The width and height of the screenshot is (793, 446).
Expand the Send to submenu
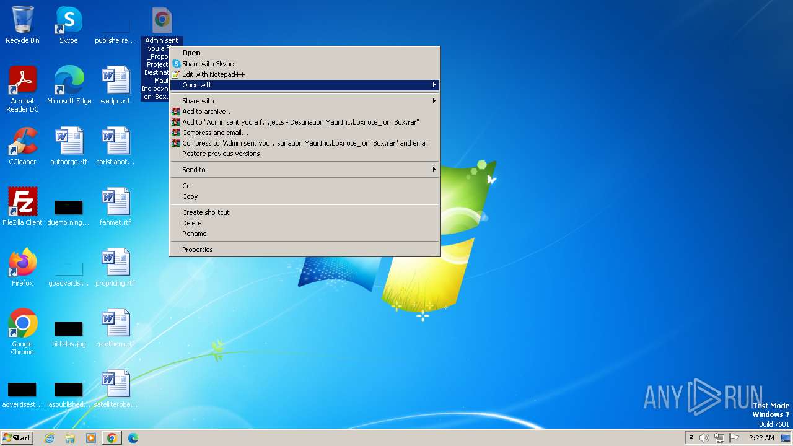(x=305, y=170)
